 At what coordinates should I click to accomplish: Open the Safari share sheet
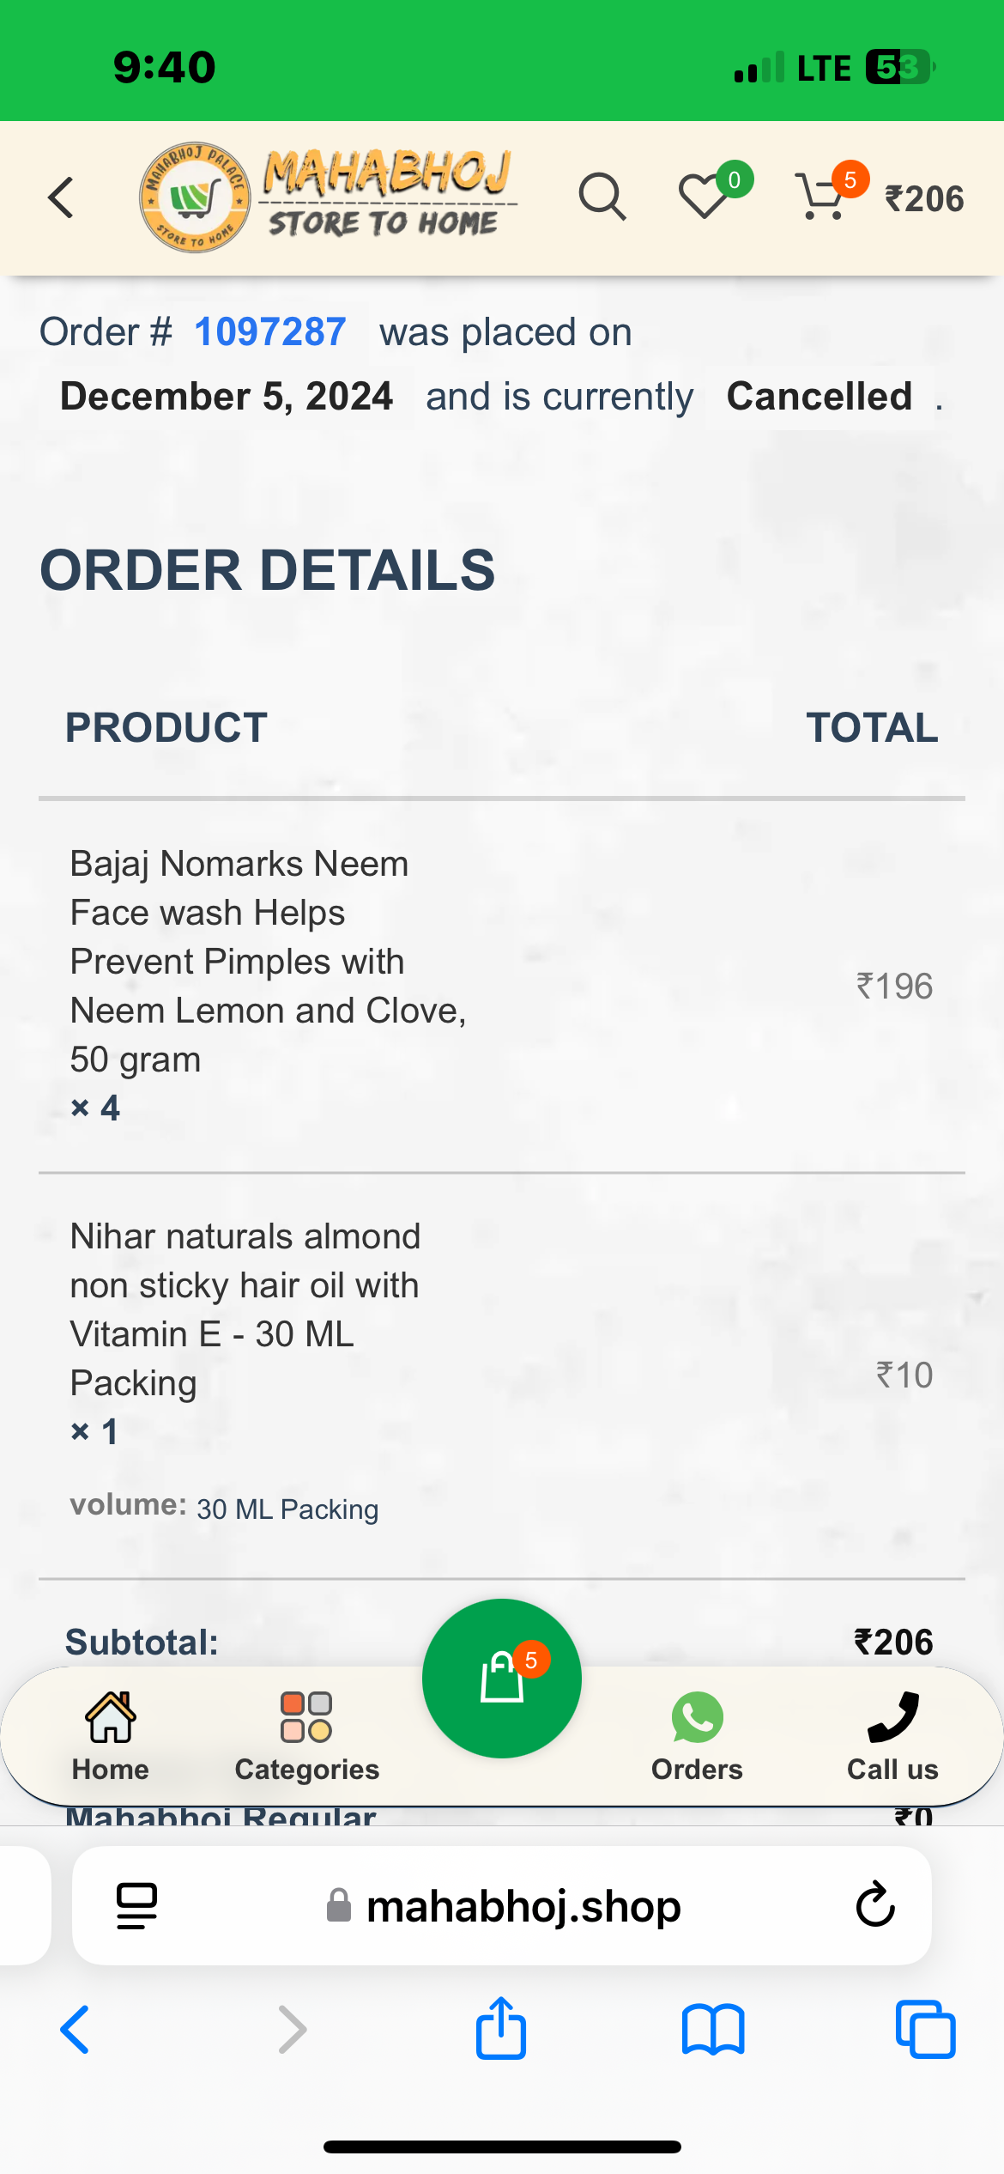tap(501, 2030)
